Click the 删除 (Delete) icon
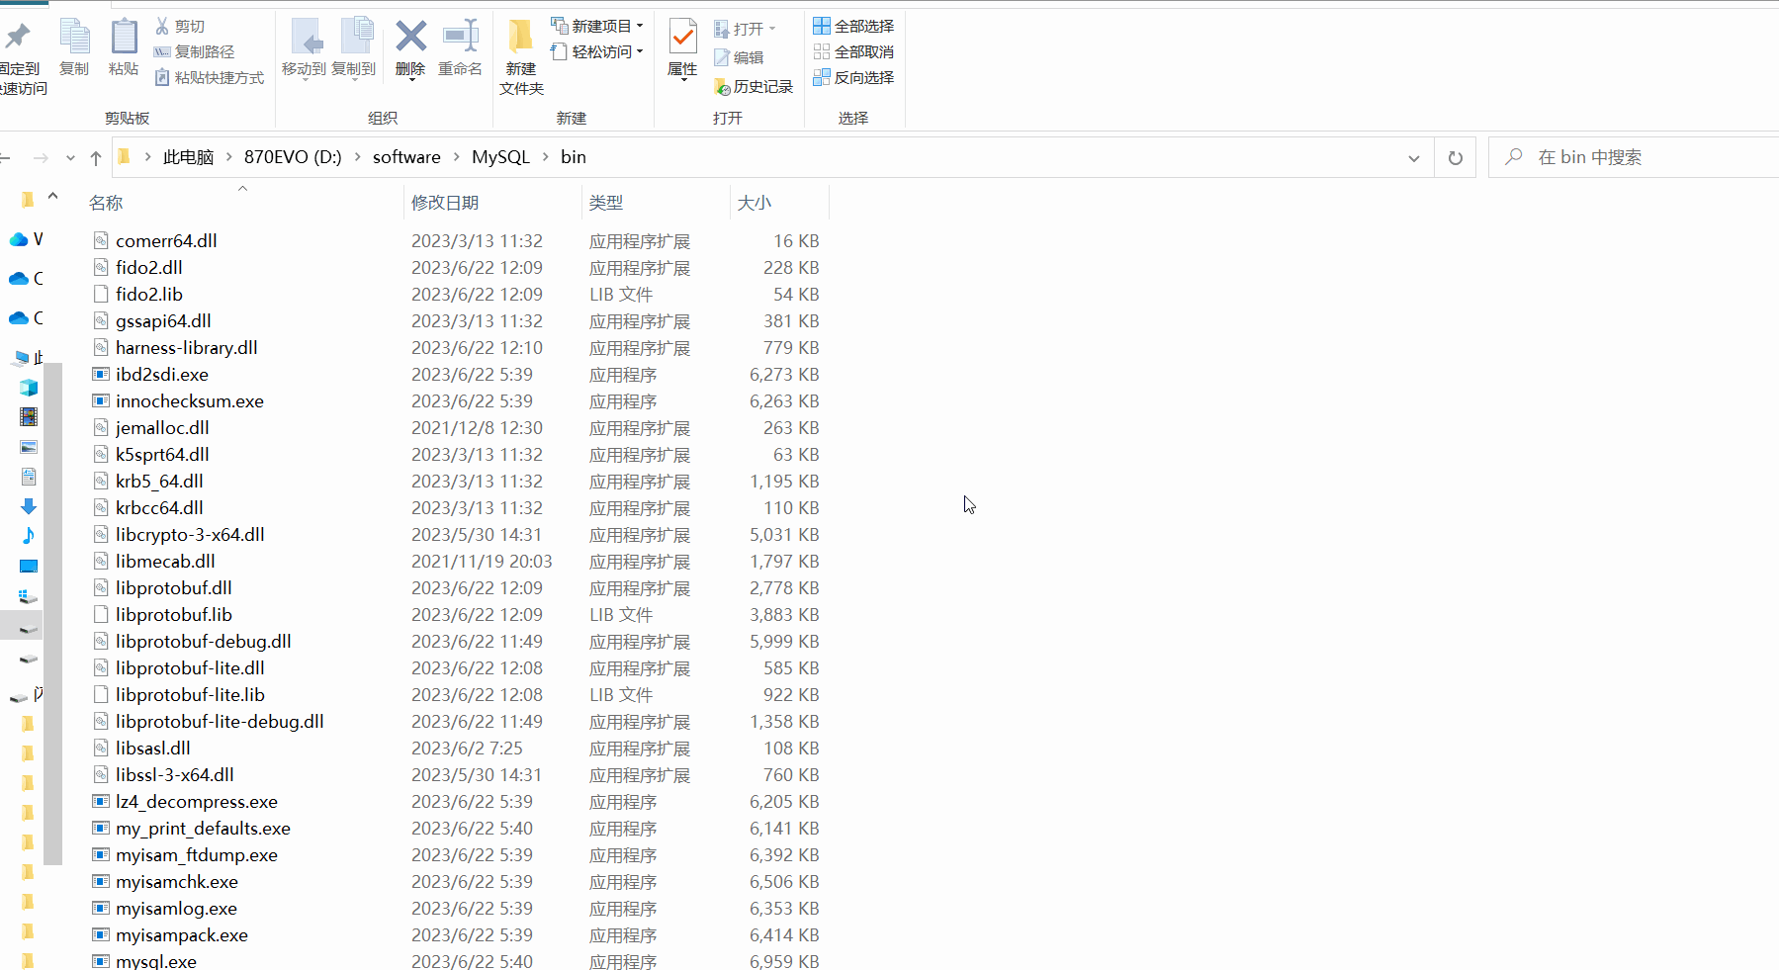 (409, 43)
